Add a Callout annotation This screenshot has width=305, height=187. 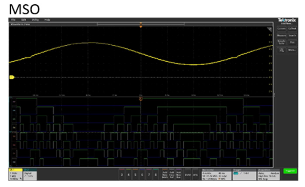[x=292, y=29]
